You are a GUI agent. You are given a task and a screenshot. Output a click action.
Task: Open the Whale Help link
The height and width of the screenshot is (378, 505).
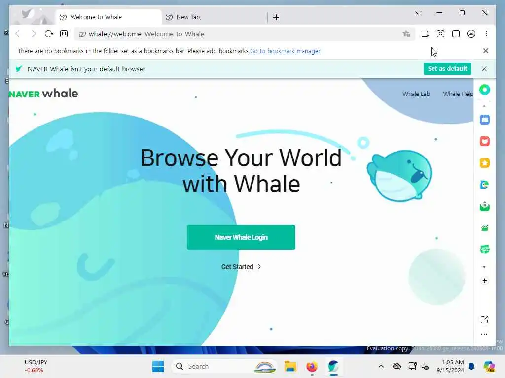click(x=458, y=94)
